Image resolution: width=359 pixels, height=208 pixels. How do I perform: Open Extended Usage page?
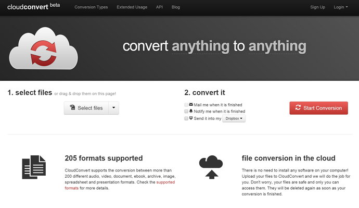tap(132, 7)
